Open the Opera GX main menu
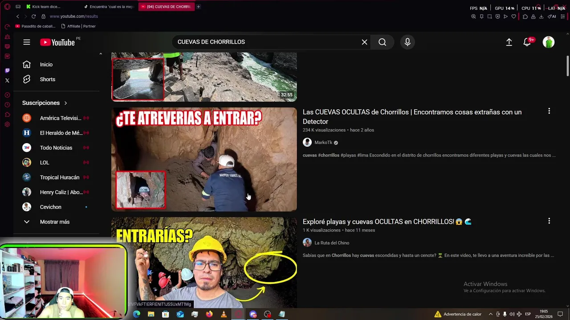 coord(7,7)
